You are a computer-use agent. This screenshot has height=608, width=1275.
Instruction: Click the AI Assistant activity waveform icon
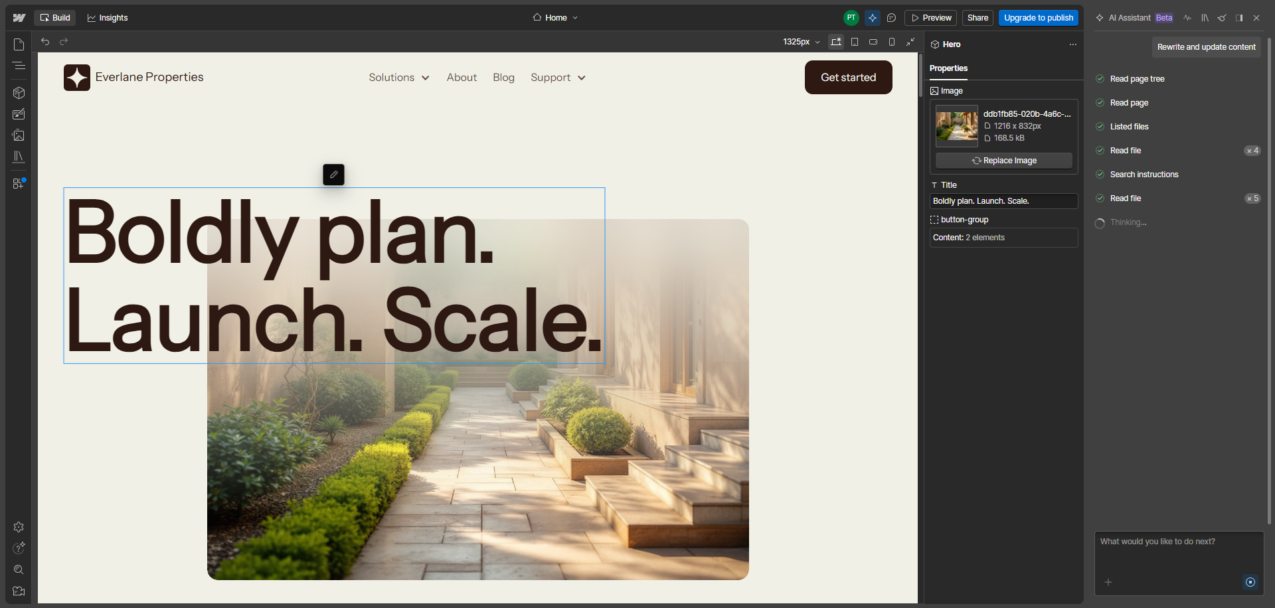pos(1187,18)
